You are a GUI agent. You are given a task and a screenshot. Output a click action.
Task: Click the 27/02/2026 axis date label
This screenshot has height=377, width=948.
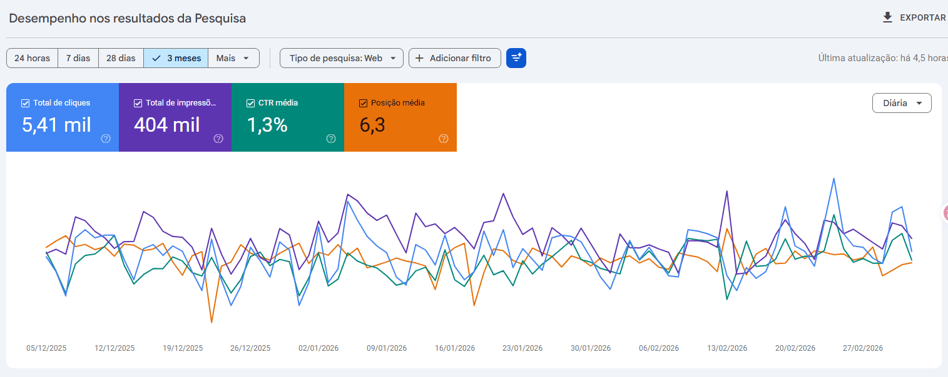863,348
